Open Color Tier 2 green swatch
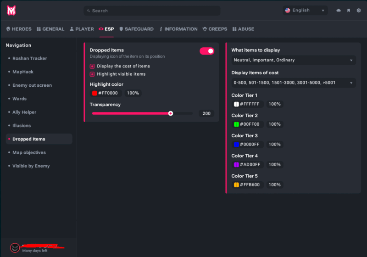The height and width of the screenshot is (257, 367). [x=236, y=124]
